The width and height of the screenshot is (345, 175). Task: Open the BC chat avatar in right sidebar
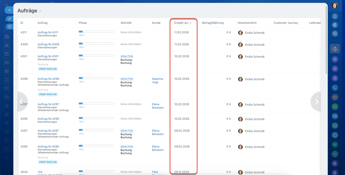point(335,97)
